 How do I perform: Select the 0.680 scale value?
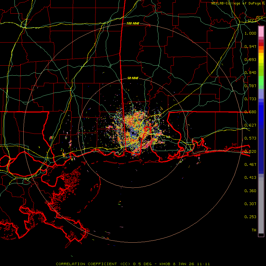pos(250,112)
